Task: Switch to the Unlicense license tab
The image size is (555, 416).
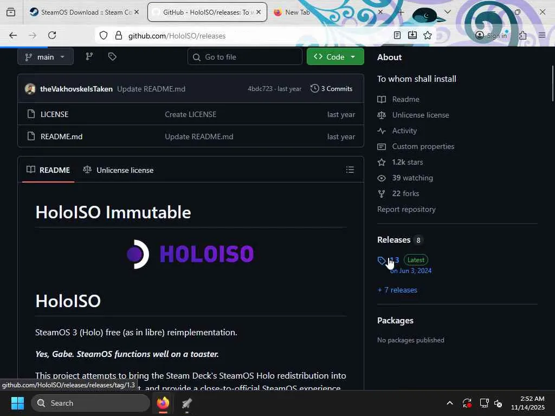Action: (118, 170)
